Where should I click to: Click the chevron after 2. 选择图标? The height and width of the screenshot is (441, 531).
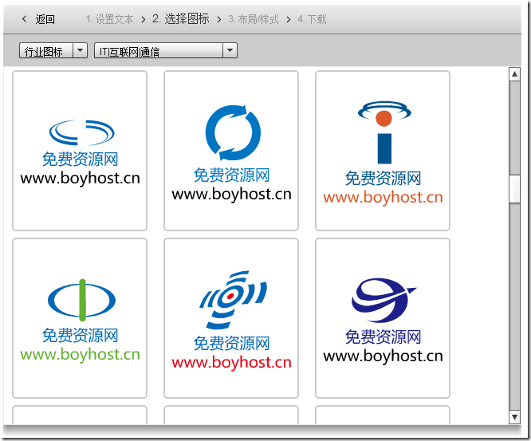[218, 20]
